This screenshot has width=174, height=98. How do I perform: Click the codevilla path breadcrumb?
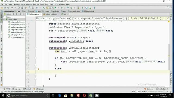coord(55,11)
